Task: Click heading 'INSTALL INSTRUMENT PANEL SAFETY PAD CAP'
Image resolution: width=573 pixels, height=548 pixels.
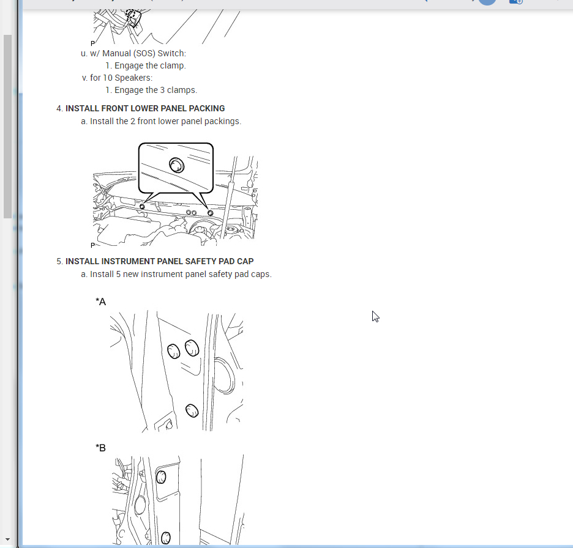Action: [159, 261]
